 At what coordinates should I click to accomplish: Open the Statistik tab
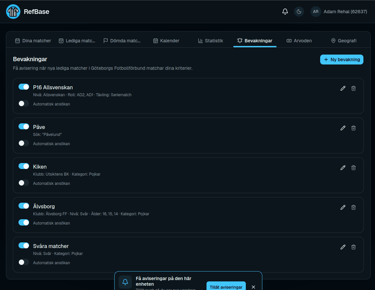[210, 41]
